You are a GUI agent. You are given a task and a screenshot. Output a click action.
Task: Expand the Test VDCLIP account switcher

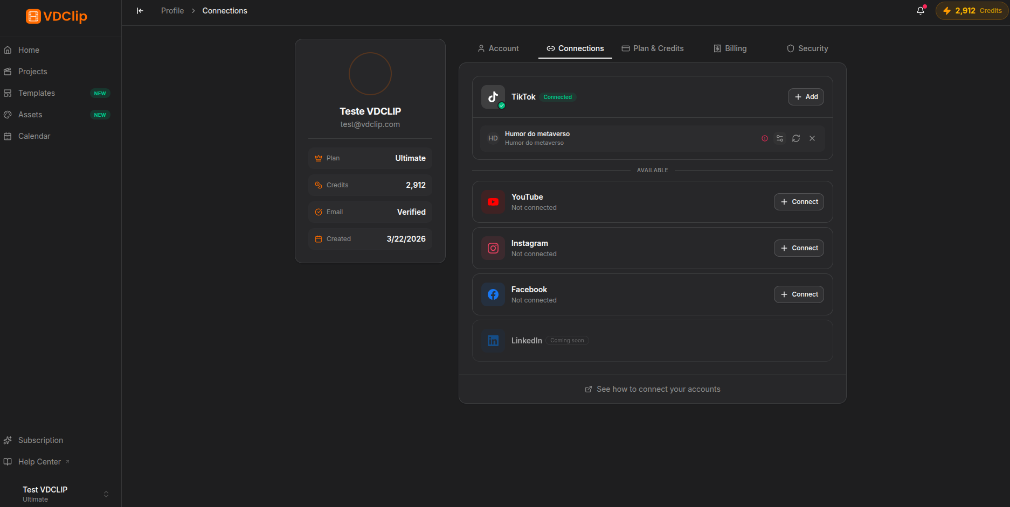[x=106, y=494]
